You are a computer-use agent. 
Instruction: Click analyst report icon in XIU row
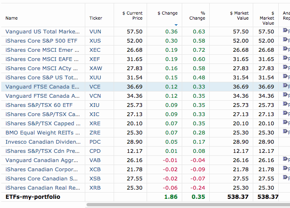pyautogui.click(x=285, y=104)
